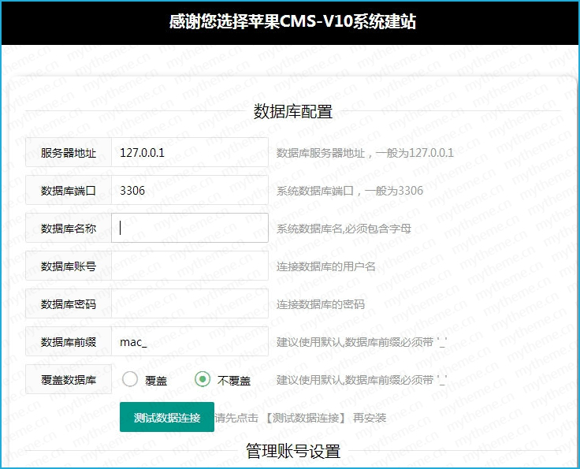Click the 数据库端口 field label
Viewport: 580px width, 469px height.
[69, 190]
